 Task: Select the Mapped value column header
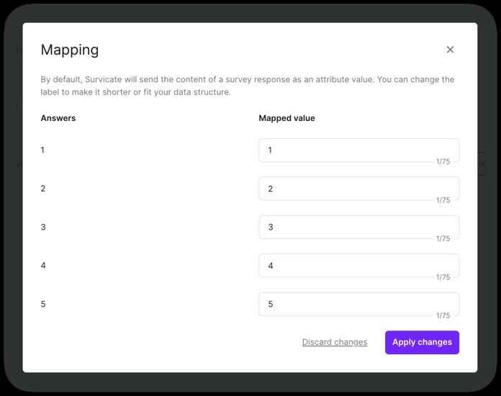[x=286, y=118]
